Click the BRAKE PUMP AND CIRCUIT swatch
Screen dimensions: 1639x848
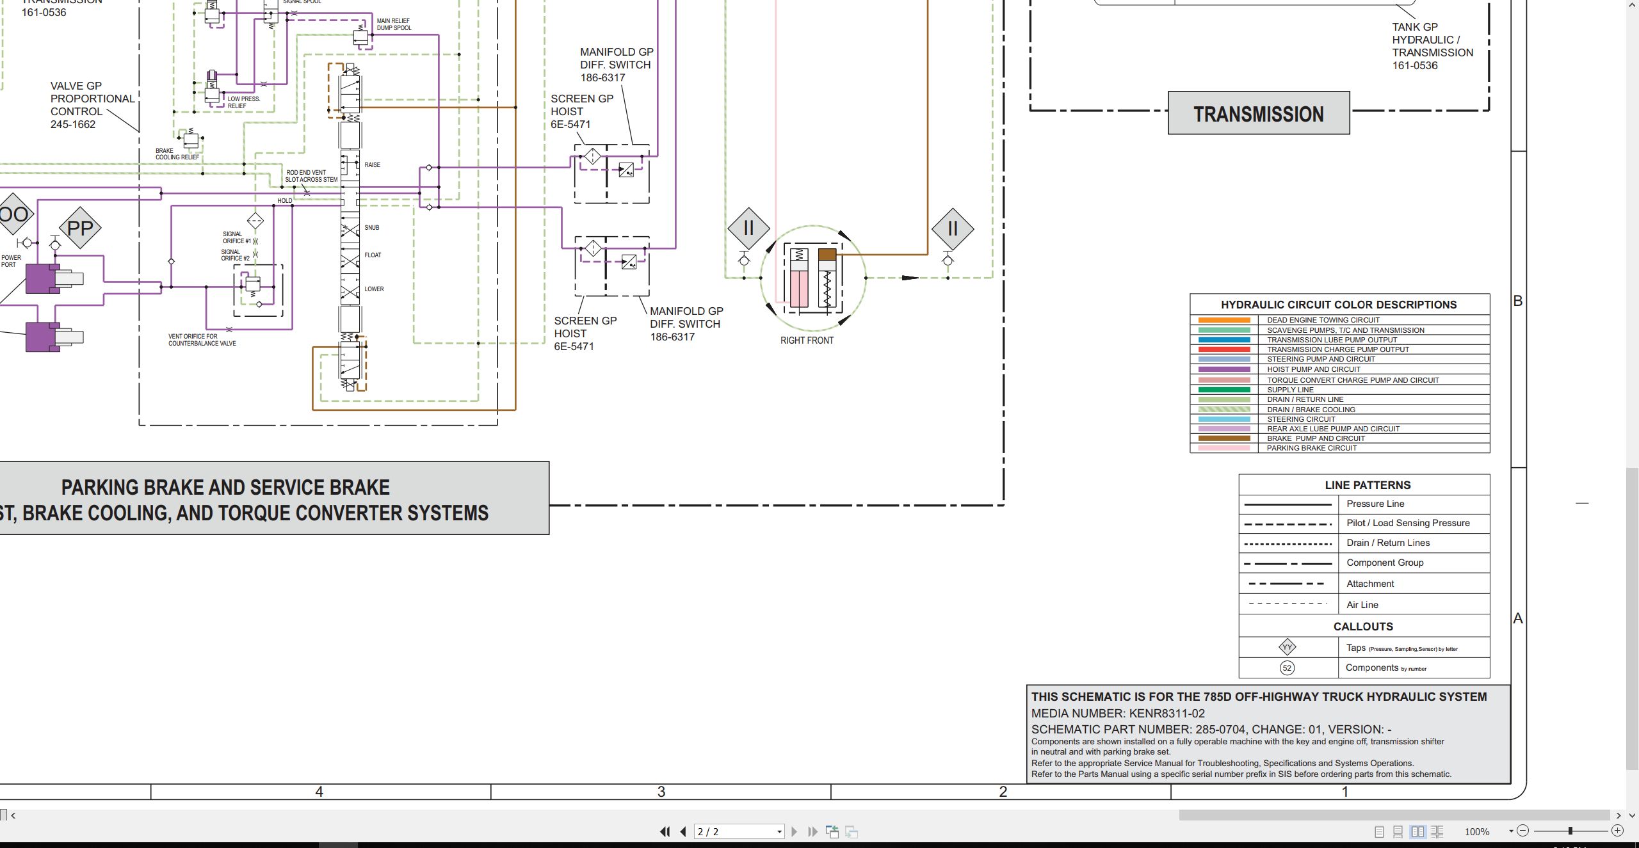pos(1224,438)
